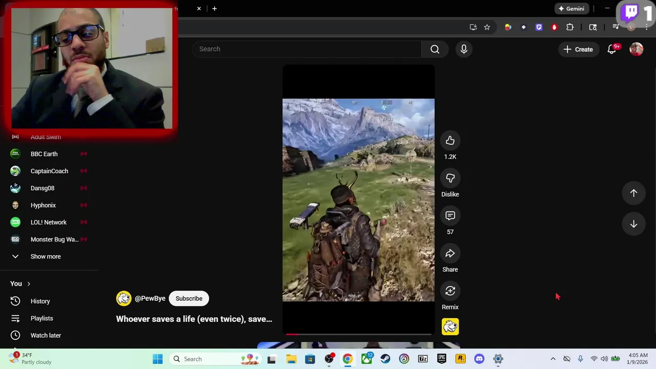Open the taskbar volume icon
Screen dimensions: 656x369
coord(604,359)
